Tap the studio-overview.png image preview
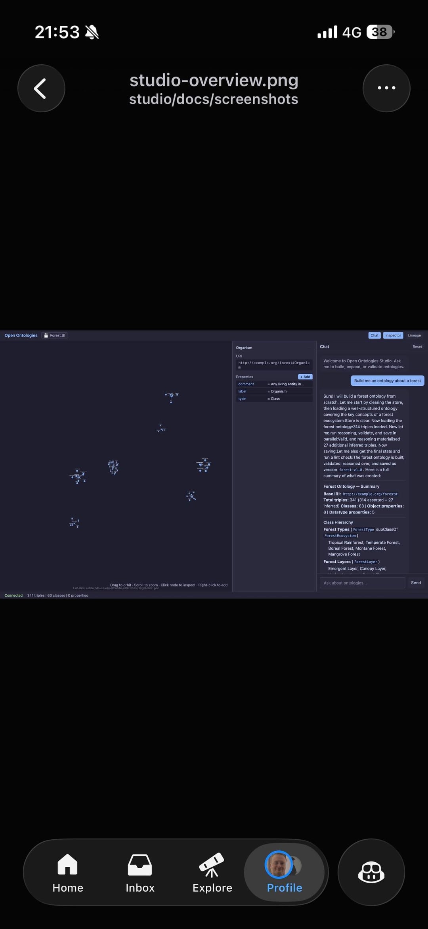Image resolution: width=428 pixels, height=929 pixels. coord(214,464)
